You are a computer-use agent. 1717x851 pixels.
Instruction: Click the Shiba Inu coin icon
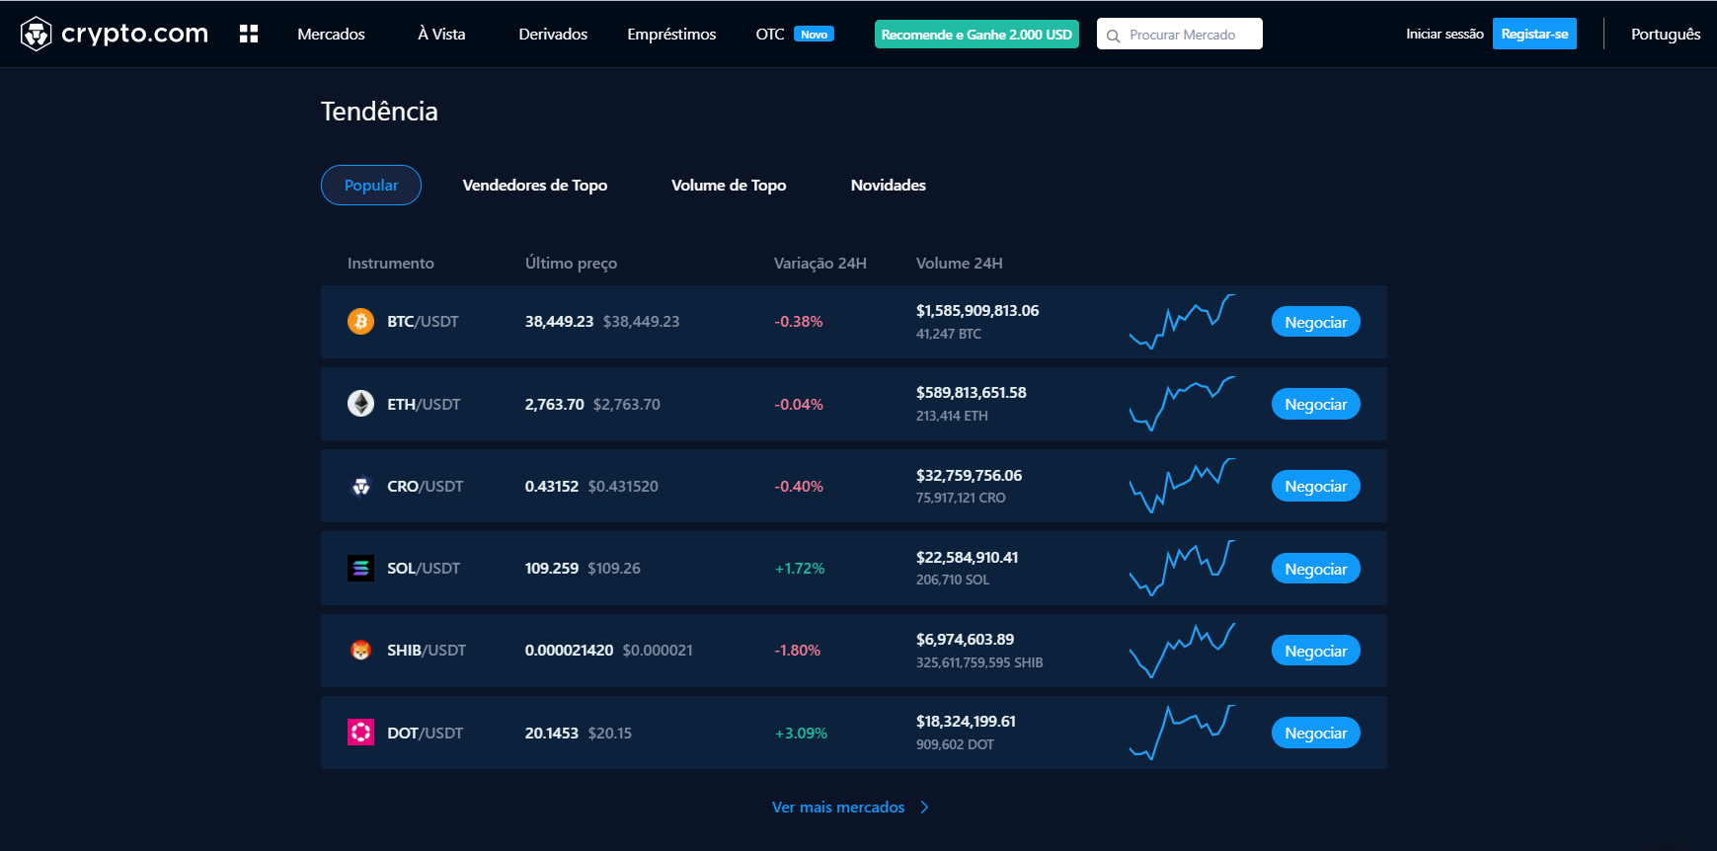[x=360, y=651]
